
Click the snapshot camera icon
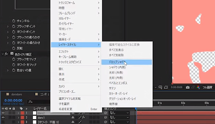coord(187,87)
